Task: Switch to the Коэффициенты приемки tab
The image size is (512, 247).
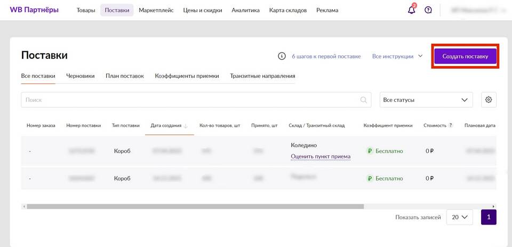Action: [187, 76]
